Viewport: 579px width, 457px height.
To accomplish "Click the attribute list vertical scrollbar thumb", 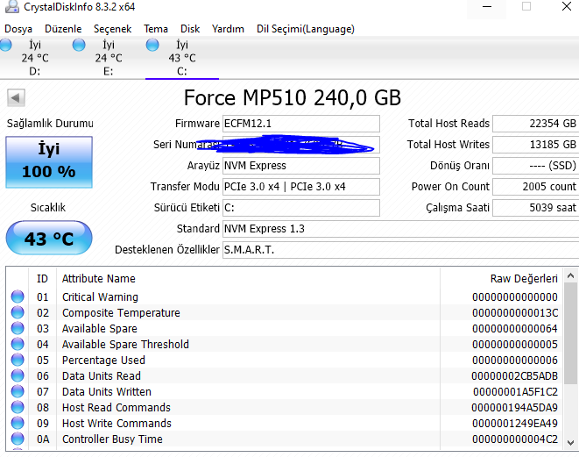I will coord(570,334).
